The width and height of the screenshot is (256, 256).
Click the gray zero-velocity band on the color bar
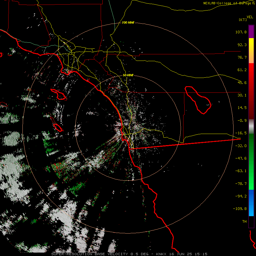click(251, 127)
